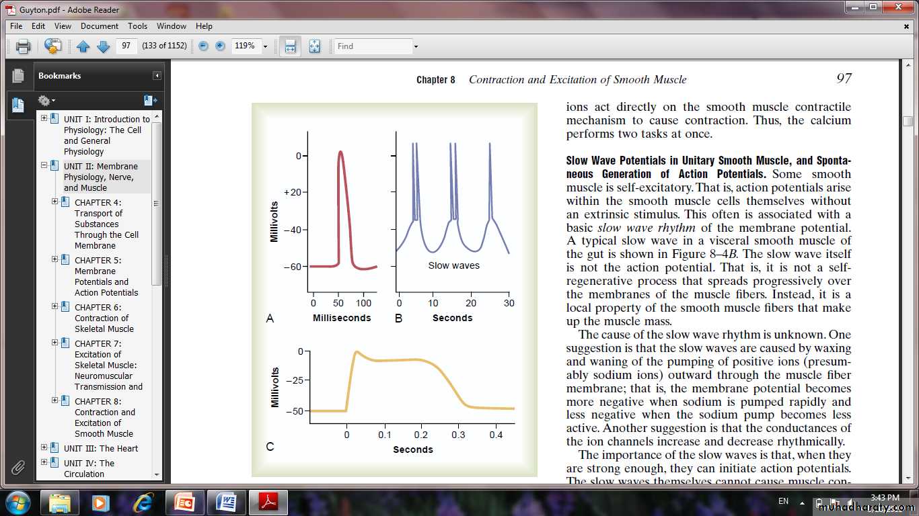
Task: Open the zoom percentage dropdown
Action: click(x=265, y=46)
